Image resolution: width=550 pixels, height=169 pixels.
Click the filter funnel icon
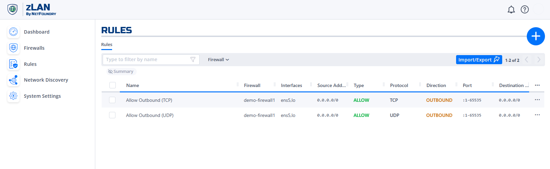[x=193, y=59]
